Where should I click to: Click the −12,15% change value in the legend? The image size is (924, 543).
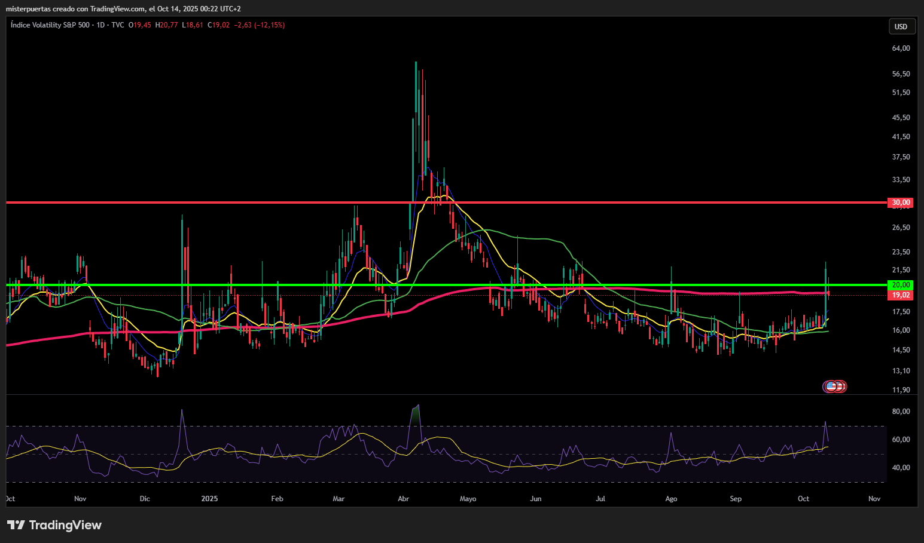pyautogui.click(x=269, y=25)
